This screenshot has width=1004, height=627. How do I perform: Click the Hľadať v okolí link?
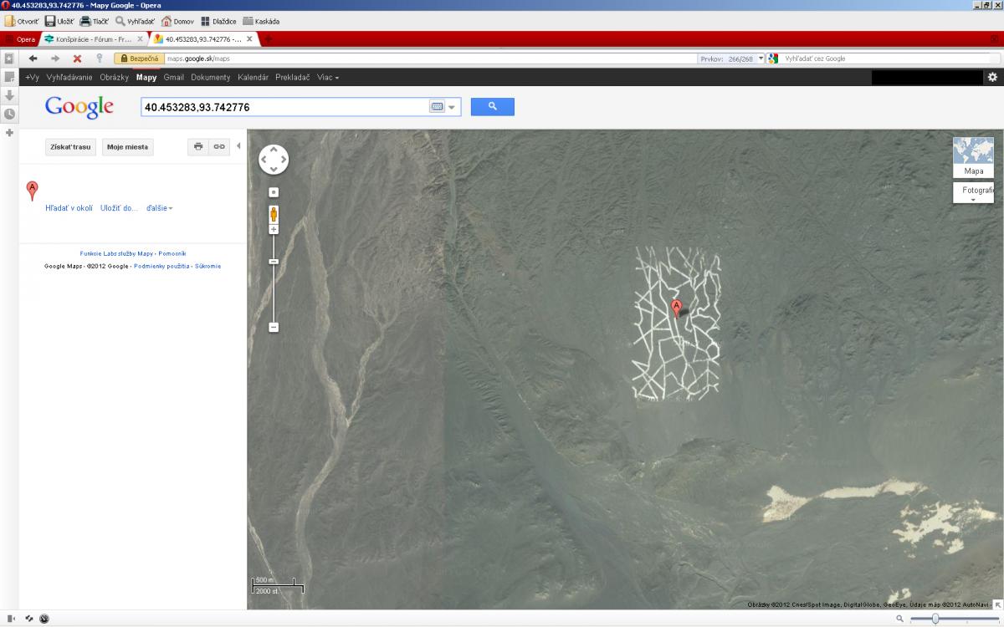[x=69, y=208]
